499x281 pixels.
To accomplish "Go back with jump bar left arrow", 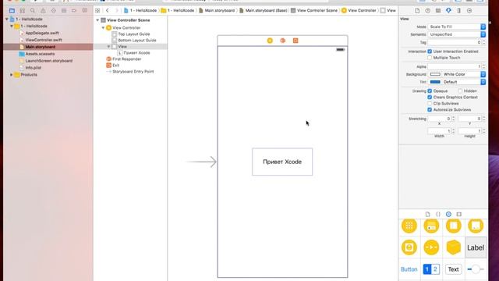I will 108,10.
